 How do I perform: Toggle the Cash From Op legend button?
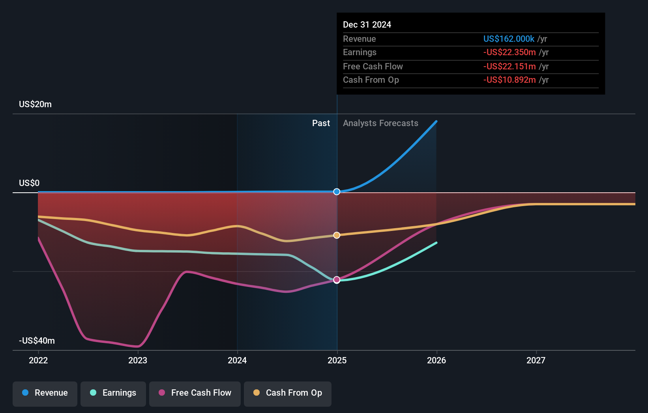click(288, 394)
